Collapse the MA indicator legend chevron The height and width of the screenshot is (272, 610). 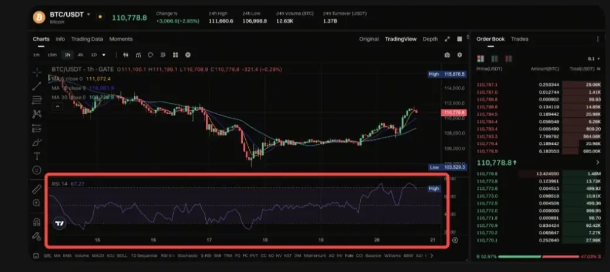point(57,106)
